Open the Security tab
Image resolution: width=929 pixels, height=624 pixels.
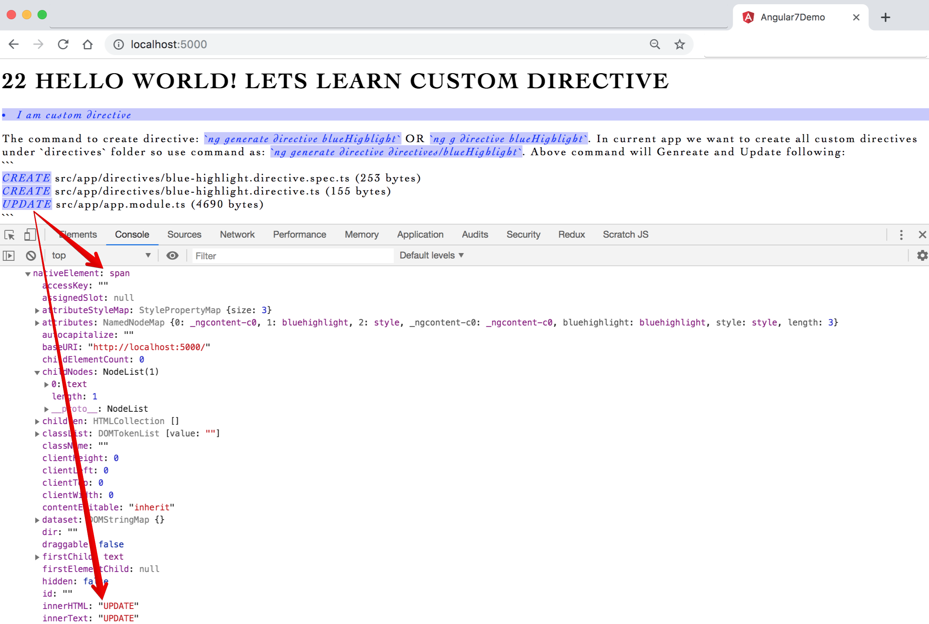(523, 235)
